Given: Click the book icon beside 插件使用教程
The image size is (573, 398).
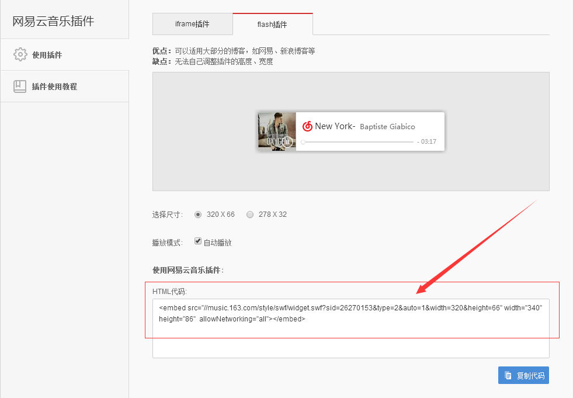Looking at the screenshot, I should pos(20,86).
